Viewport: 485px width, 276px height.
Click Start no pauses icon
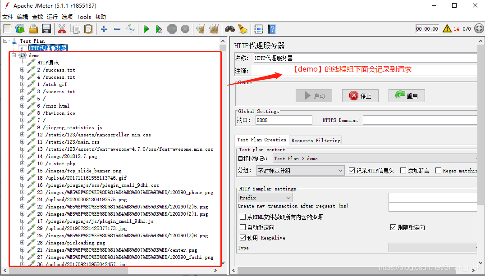159,29
